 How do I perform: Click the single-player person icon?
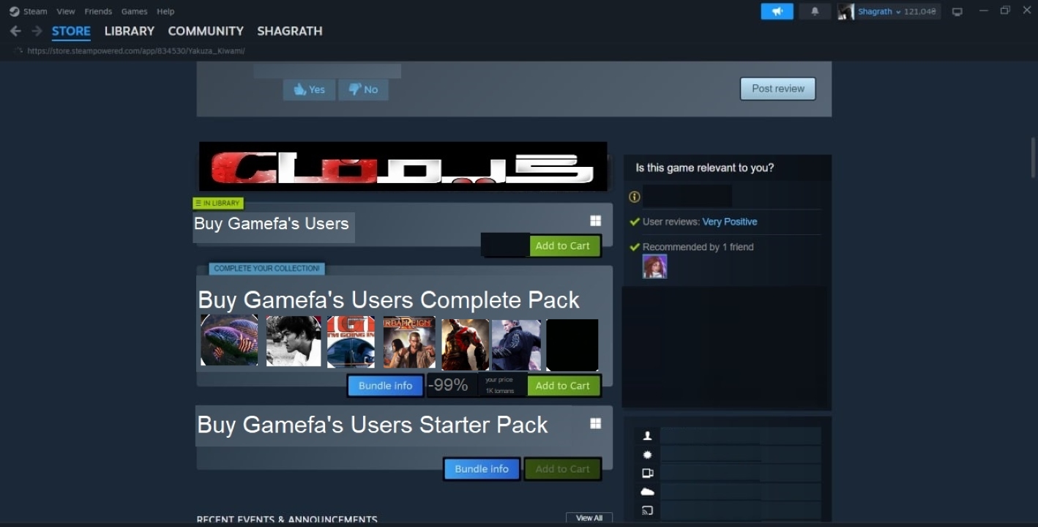click(x=647, y=436)
